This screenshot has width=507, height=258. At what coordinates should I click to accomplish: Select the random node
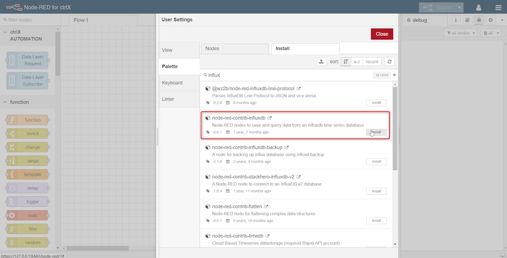point(27,242)
